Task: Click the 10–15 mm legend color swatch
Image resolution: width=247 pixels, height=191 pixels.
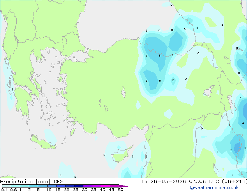Action: [51, 186]
